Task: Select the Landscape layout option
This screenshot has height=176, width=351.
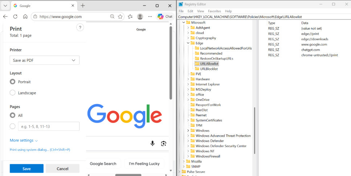Action: coord(13,93)
